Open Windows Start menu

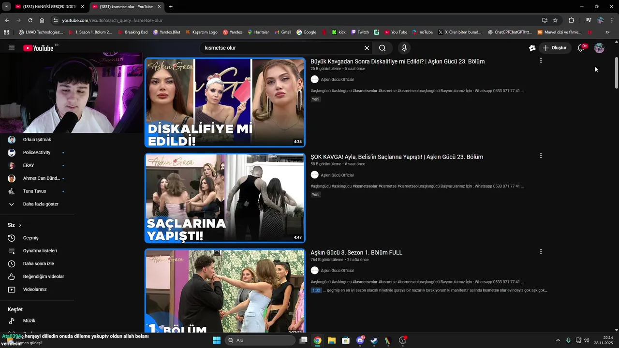click(x=217, y=340)
